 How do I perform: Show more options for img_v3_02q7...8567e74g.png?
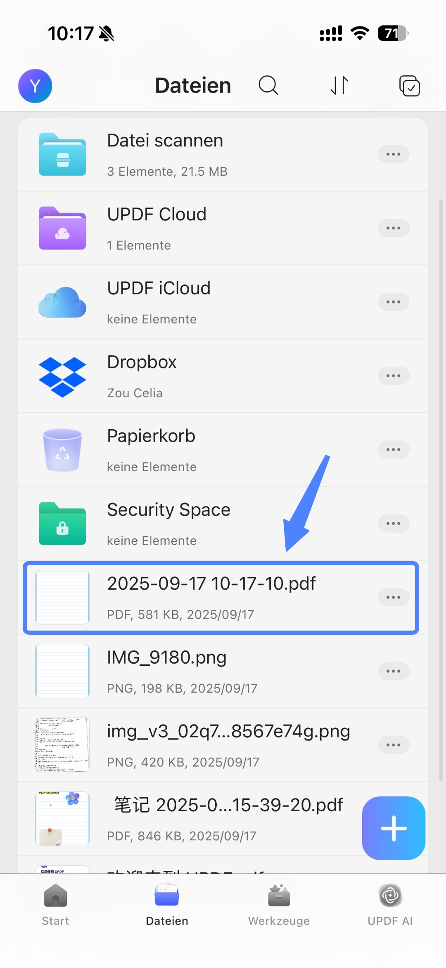click(394, 745)
